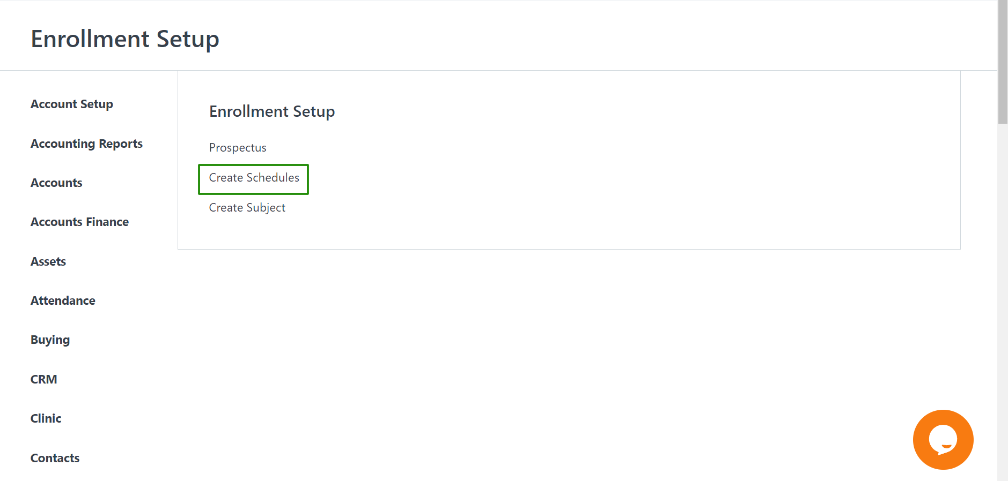Click the Enrollment Setup page title
Image resolution: width=1008 pixels, height=481 pixels.
click(x=125, y=39)
